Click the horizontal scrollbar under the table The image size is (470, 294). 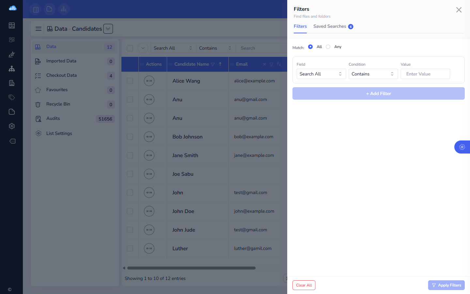point(191,268)
